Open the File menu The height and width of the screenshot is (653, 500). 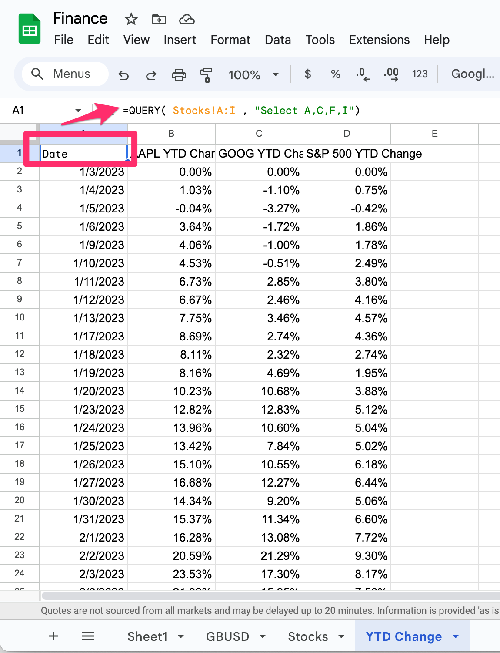point(63,40)
